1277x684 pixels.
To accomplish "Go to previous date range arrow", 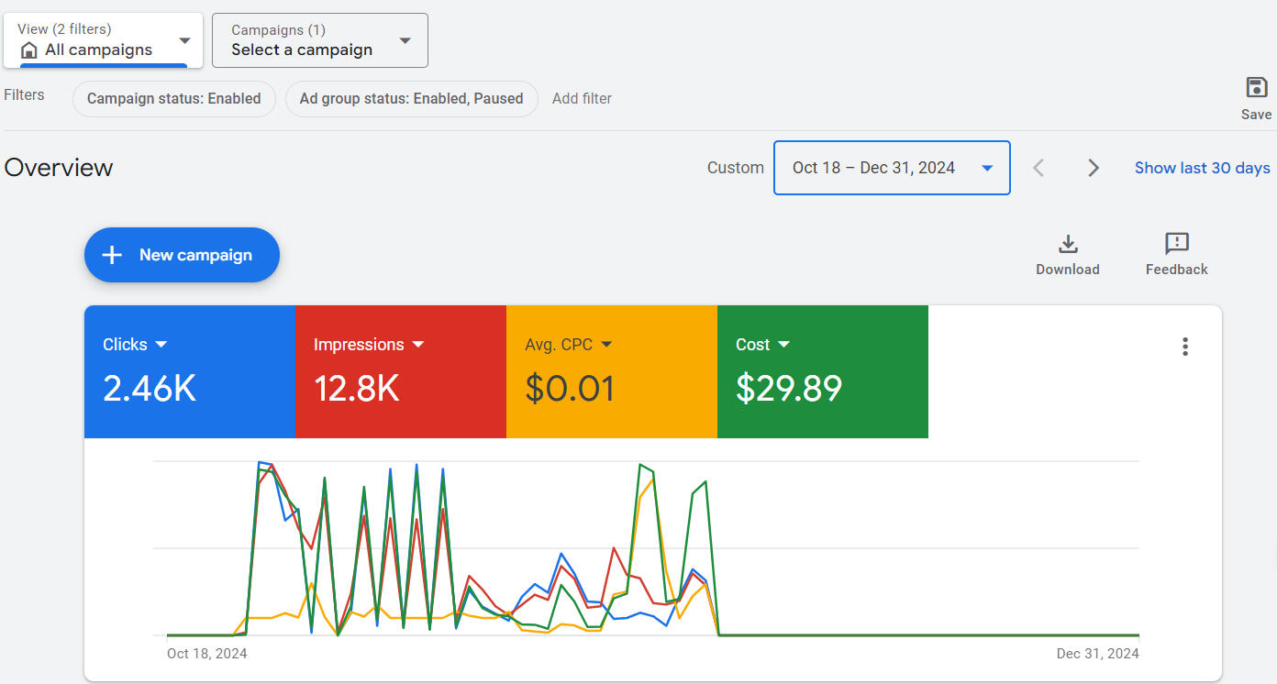I will tap(1038, 168).
